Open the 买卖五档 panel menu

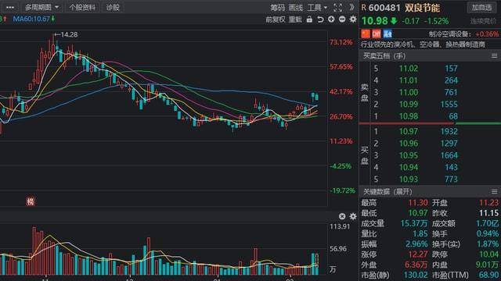(x=494, y=56)
